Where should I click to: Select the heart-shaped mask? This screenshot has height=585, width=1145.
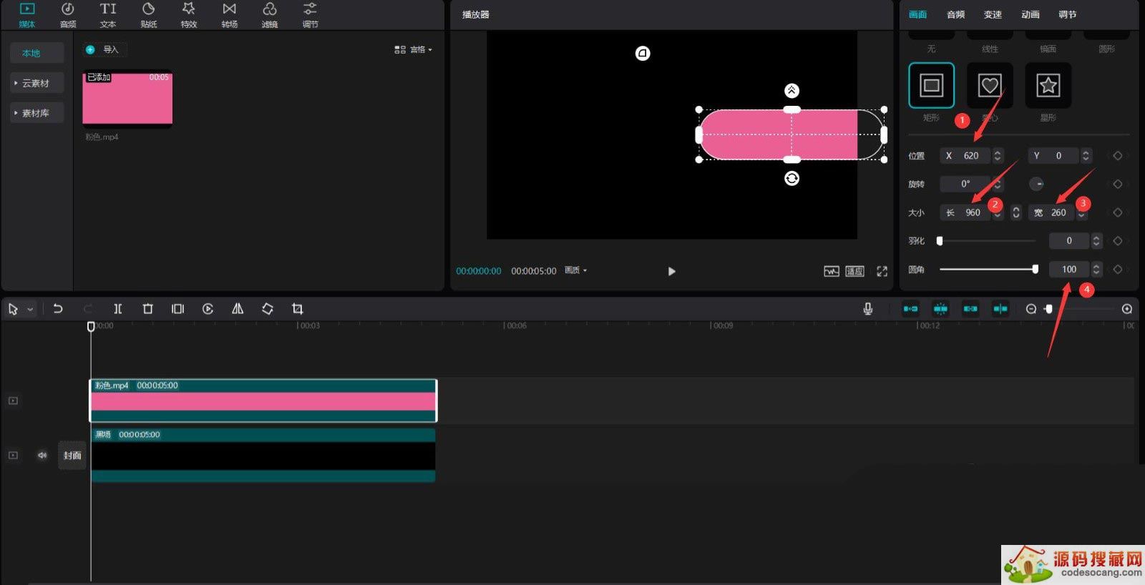point(989,86)
